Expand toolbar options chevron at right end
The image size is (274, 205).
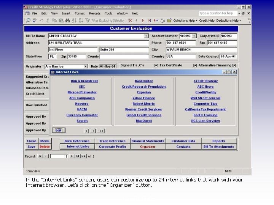249,20
